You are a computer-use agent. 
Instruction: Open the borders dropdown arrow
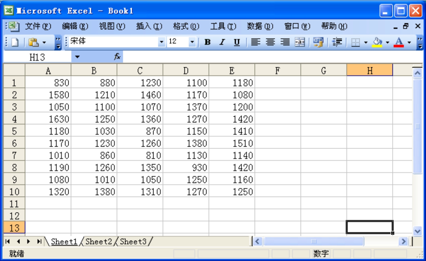(x=366, y=42)
